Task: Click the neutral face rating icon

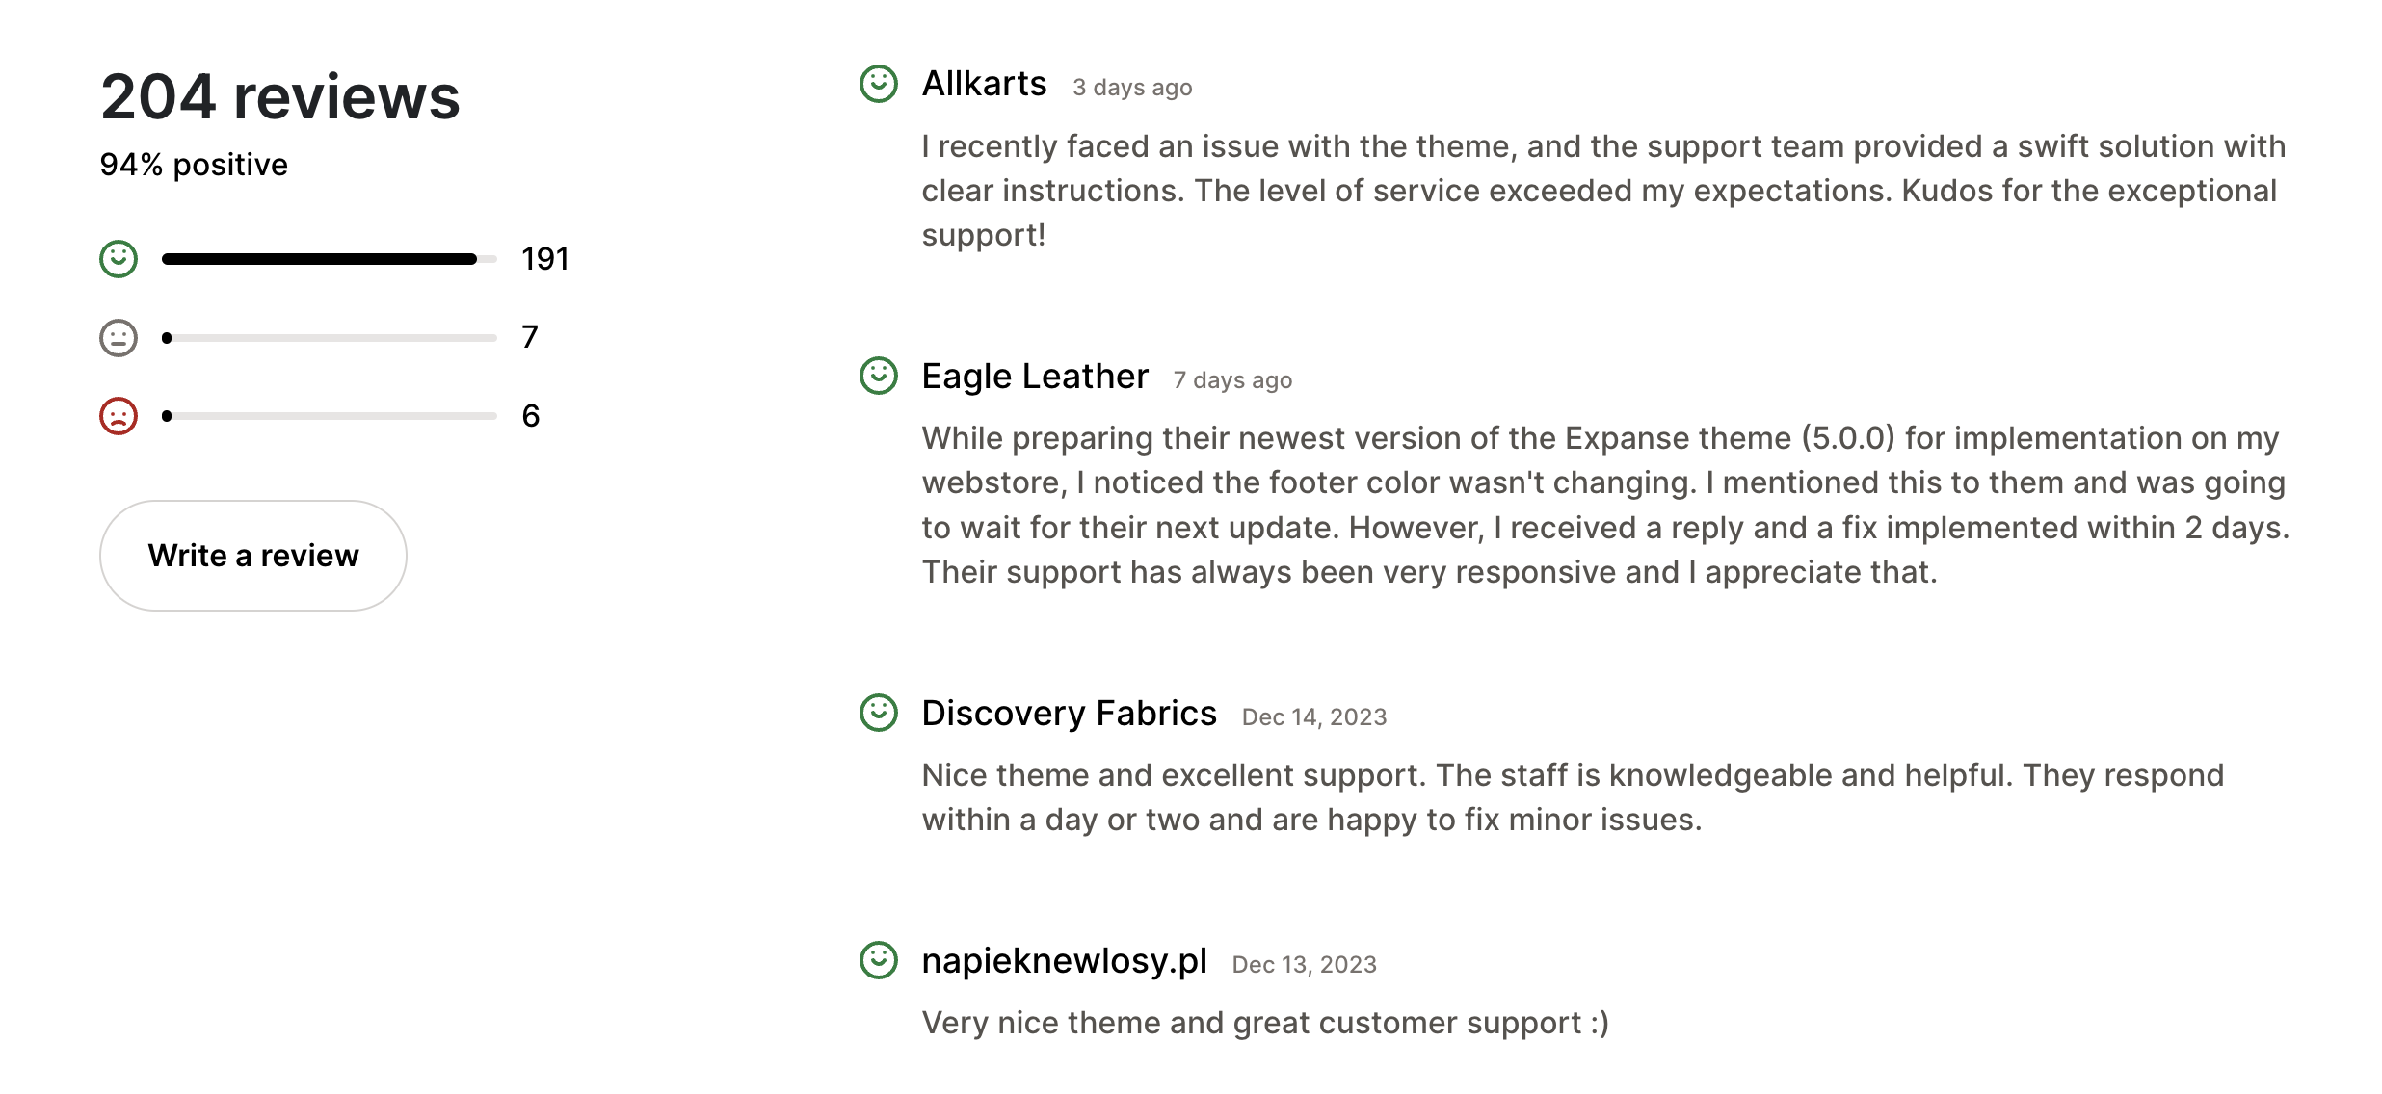Action: [x=118, y=336]
